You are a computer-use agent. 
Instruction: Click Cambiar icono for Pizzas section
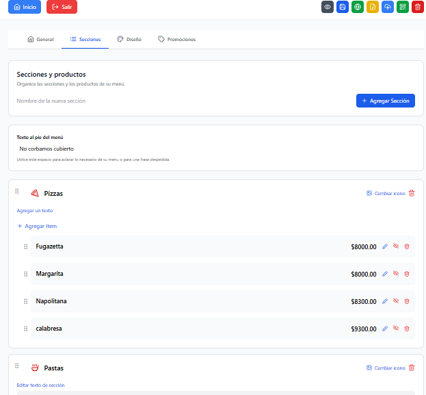pyautogui.click(x=386, y=194)
